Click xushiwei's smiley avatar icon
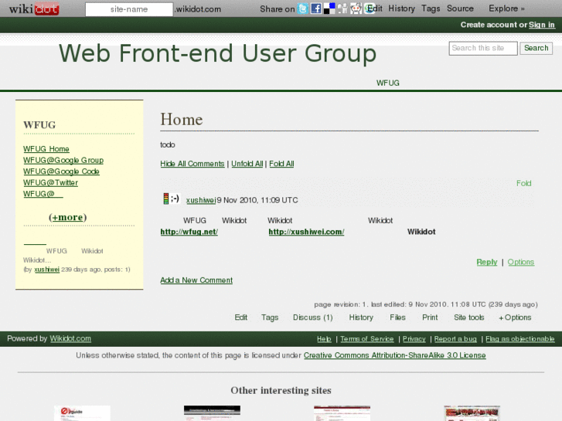 click(175, 199)
